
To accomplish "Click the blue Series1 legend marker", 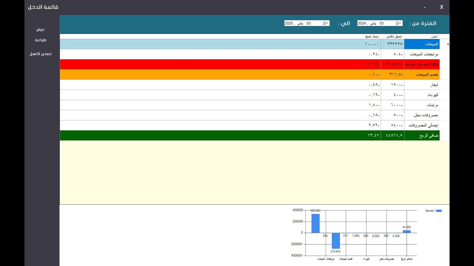I will [x=439, y=211].
